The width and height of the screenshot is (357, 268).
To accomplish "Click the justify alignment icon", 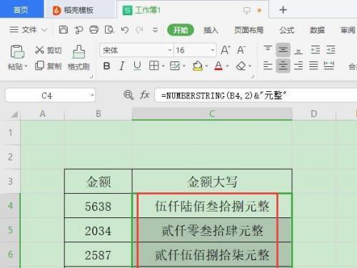I will point(313,66).
